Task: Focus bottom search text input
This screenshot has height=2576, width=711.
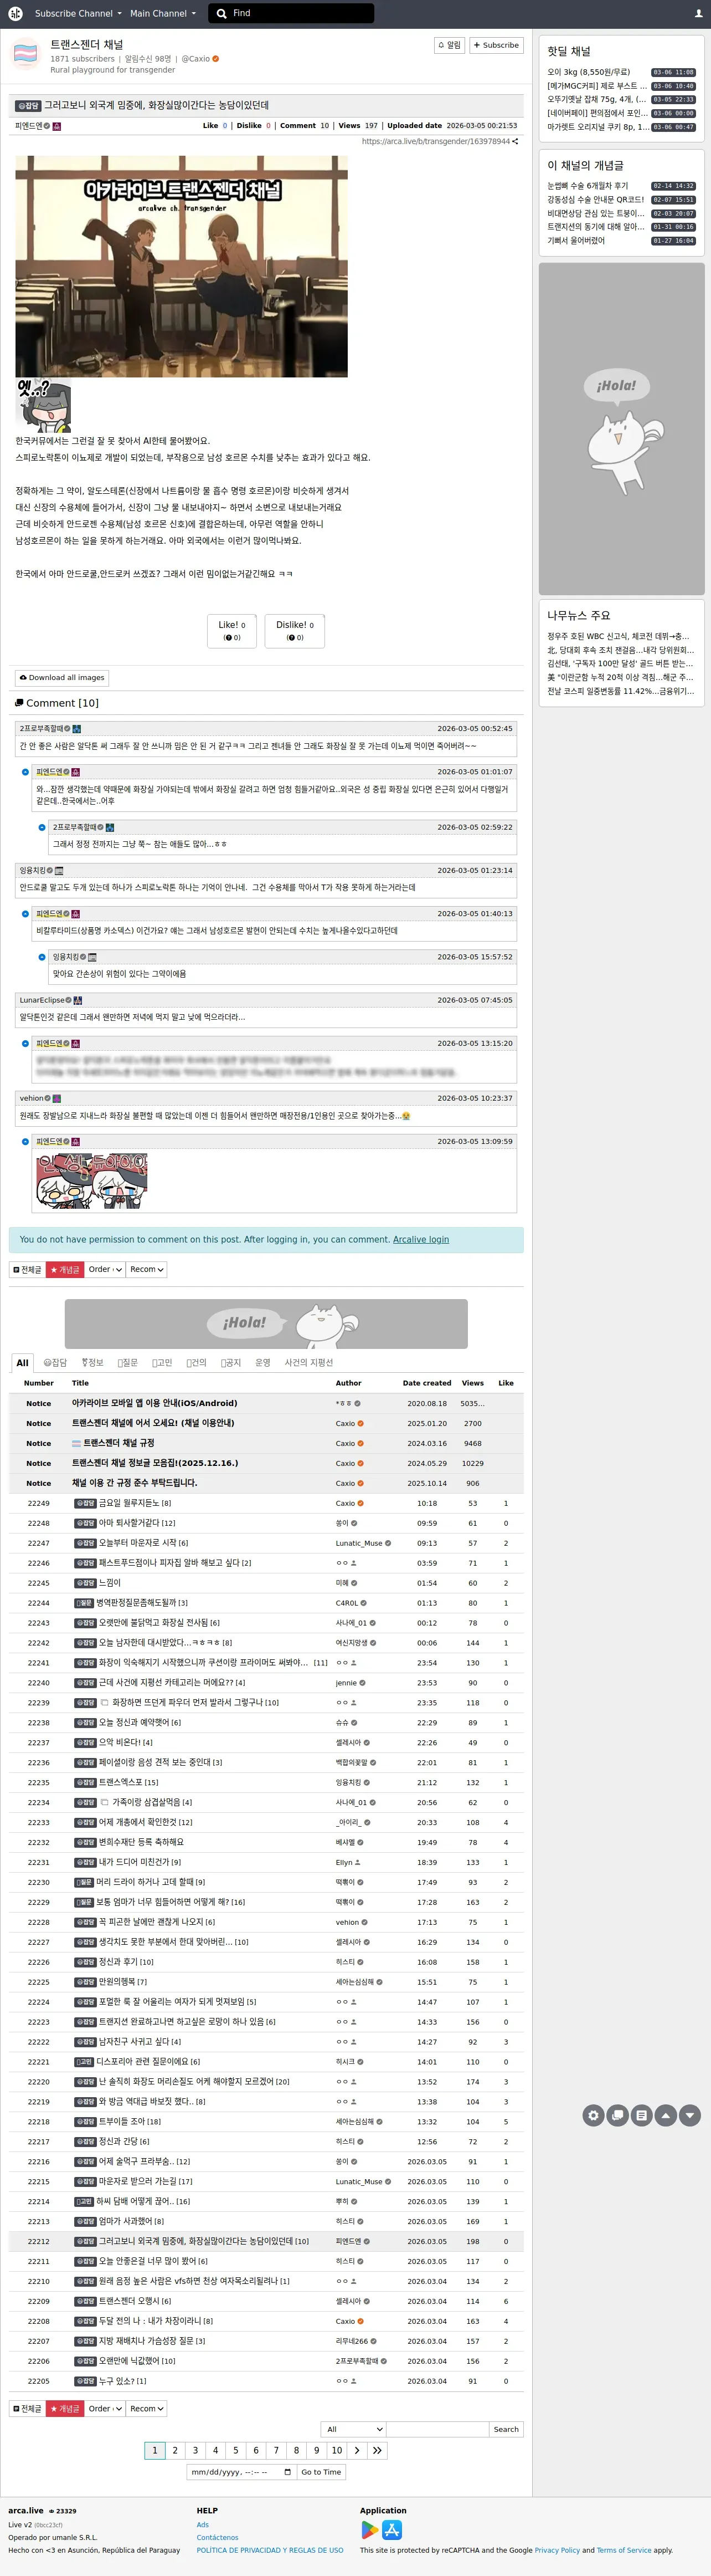Action: [437, 2429]
